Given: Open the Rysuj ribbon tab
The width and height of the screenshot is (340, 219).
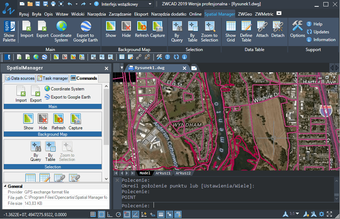Looking at the screenshot, I should (24, 14).
